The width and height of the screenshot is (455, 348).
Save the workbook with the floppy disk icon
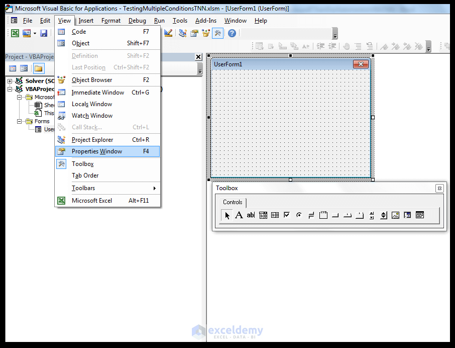[44, 33]
